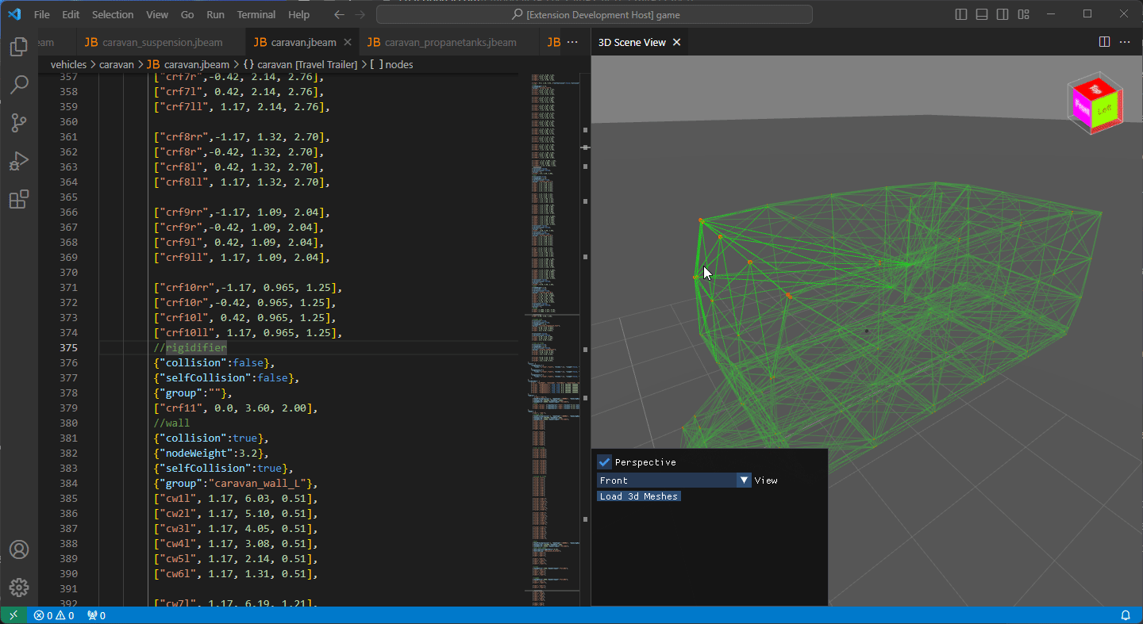Click the remote window indicator in the status bar

pos(13,615)
